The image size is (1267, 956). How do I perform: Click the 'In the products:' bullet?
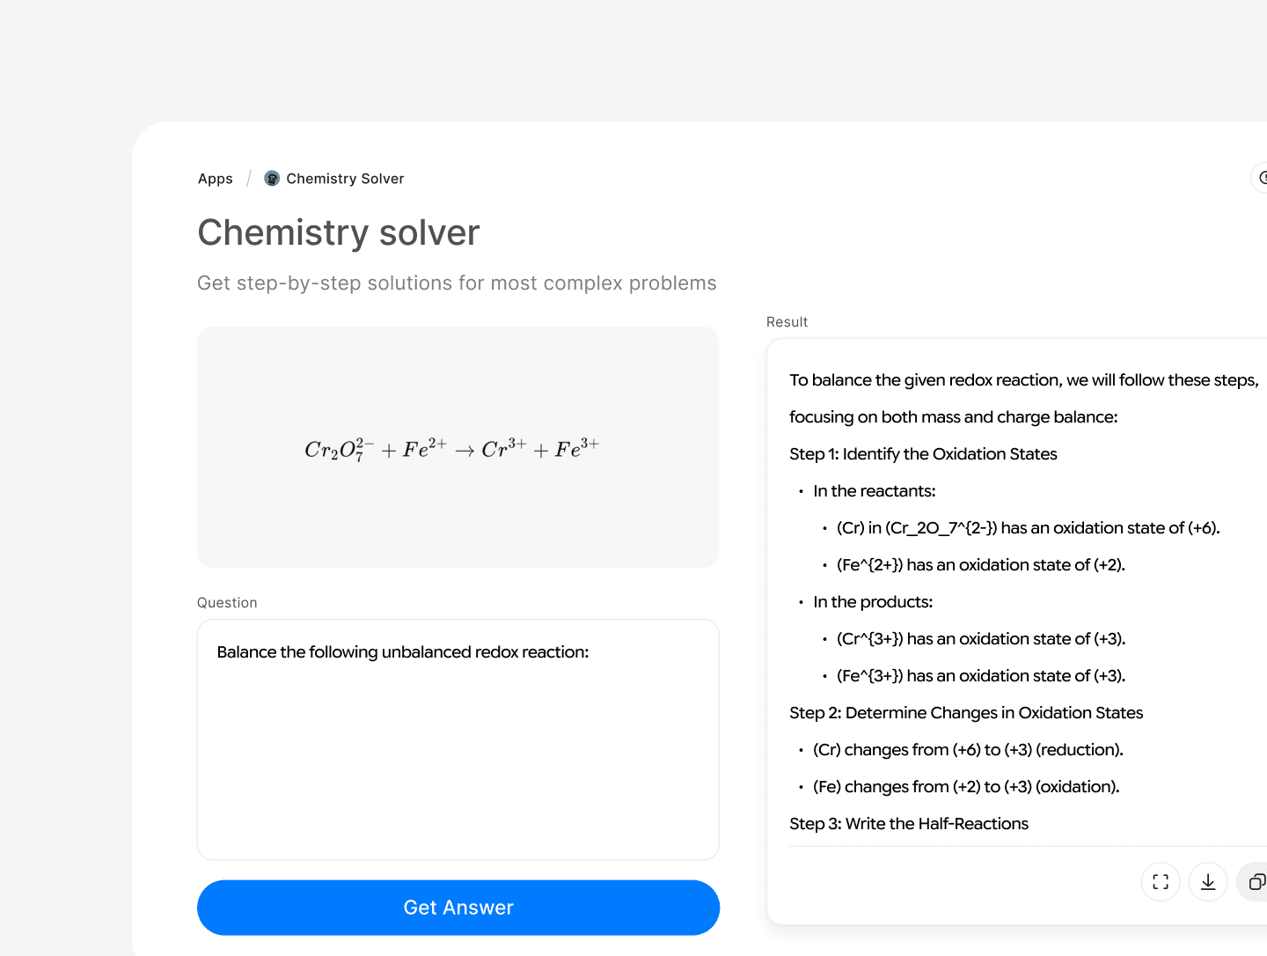[x=873, y=602]
